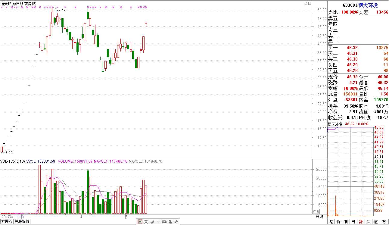Click the IME user account icon
The height and width of the screenshot is (225, 389).
[170, 222]
